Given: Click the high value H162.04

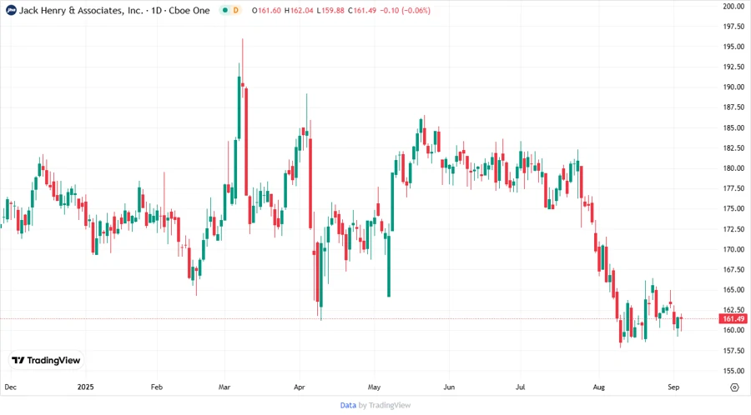Looking at the screenshot, I should point(299,10).
